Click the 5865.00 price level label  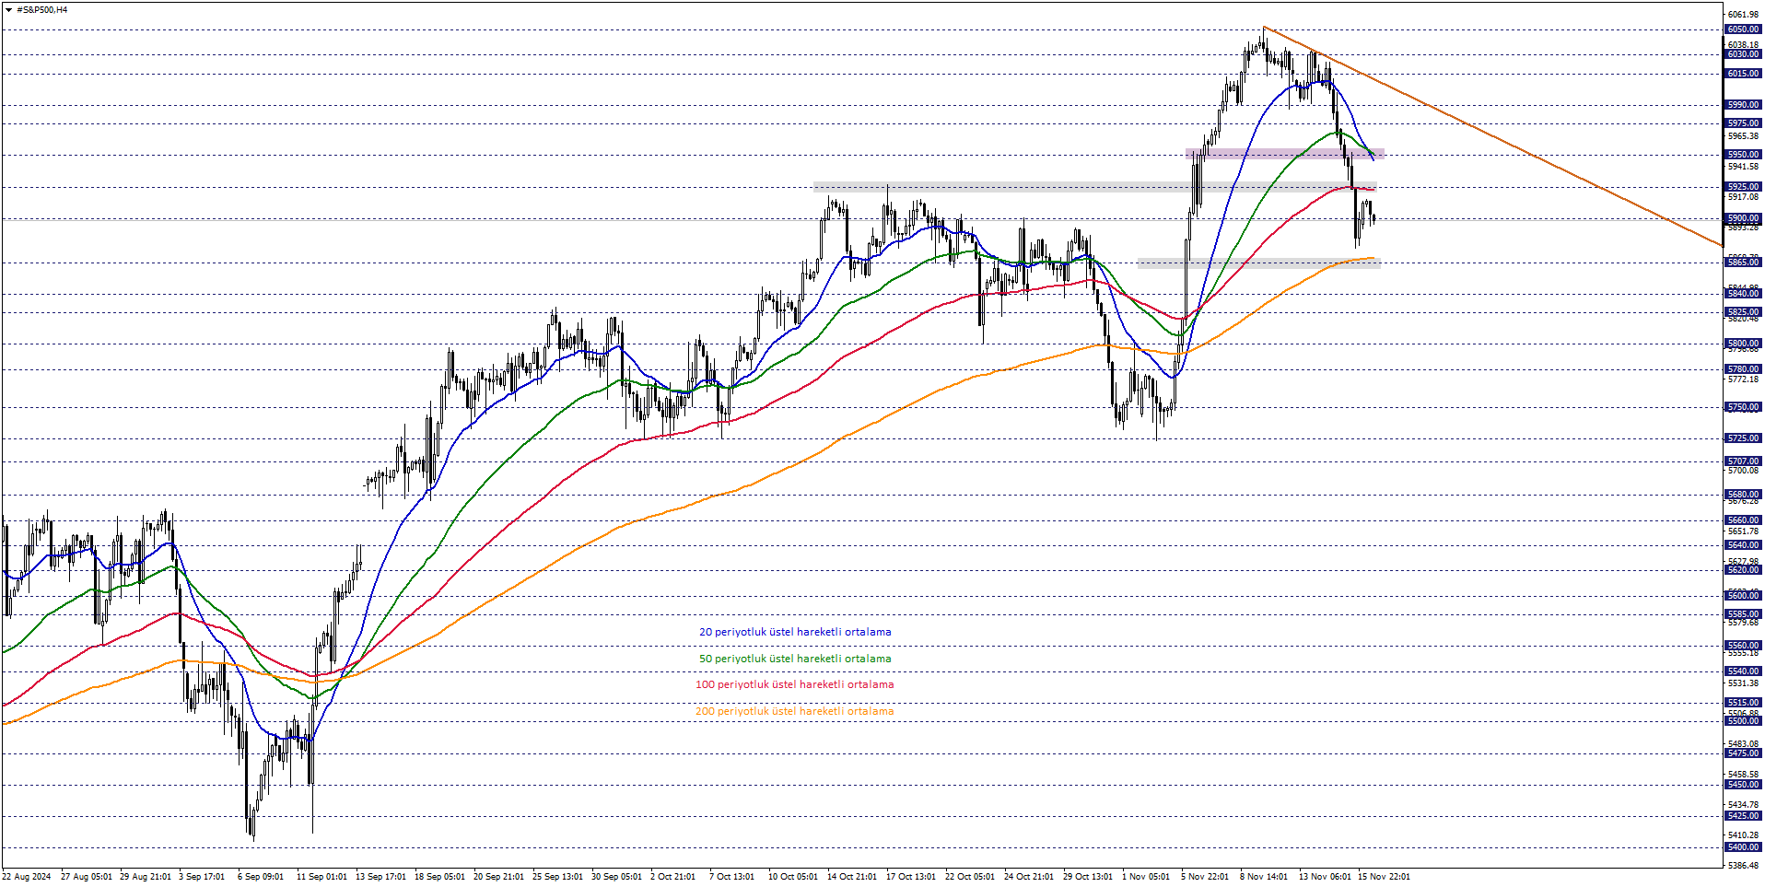[1743, 263]
